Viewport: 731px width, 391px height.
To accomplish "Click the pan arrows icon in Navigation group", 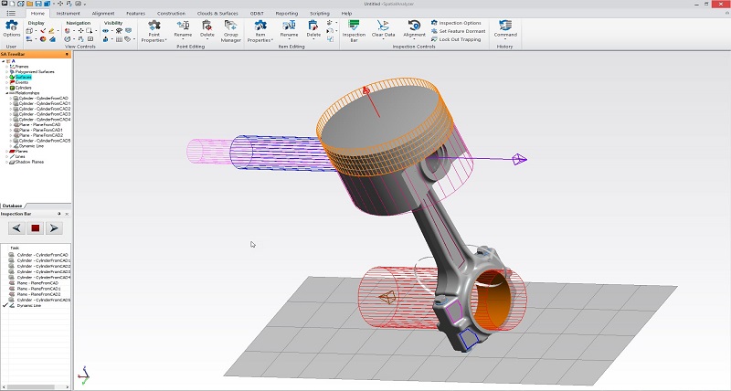I will click(80, 31).
